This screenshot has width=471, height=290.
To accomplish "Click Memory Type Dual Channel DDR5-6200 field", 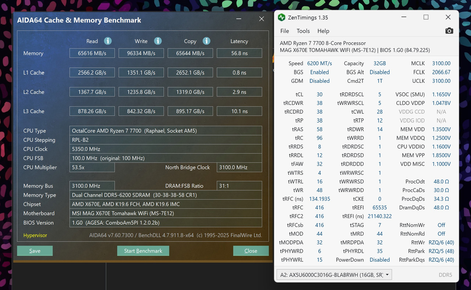I will click(166, 195).
